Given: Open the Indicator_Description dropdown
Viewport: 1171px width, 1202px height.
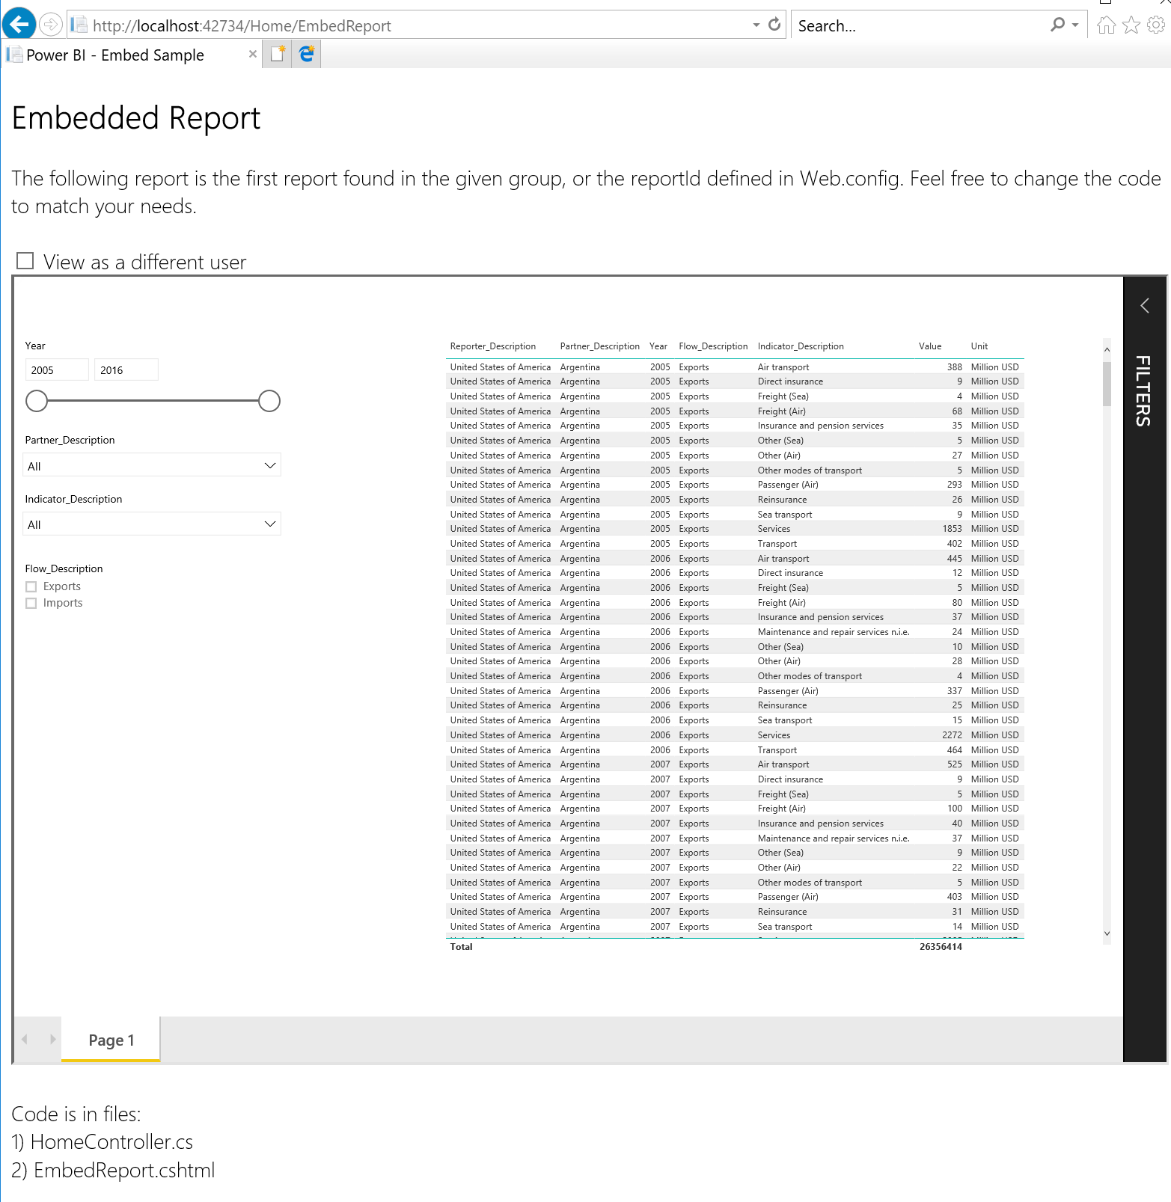Looking at the screenshot, I should [x=152, y=524].
